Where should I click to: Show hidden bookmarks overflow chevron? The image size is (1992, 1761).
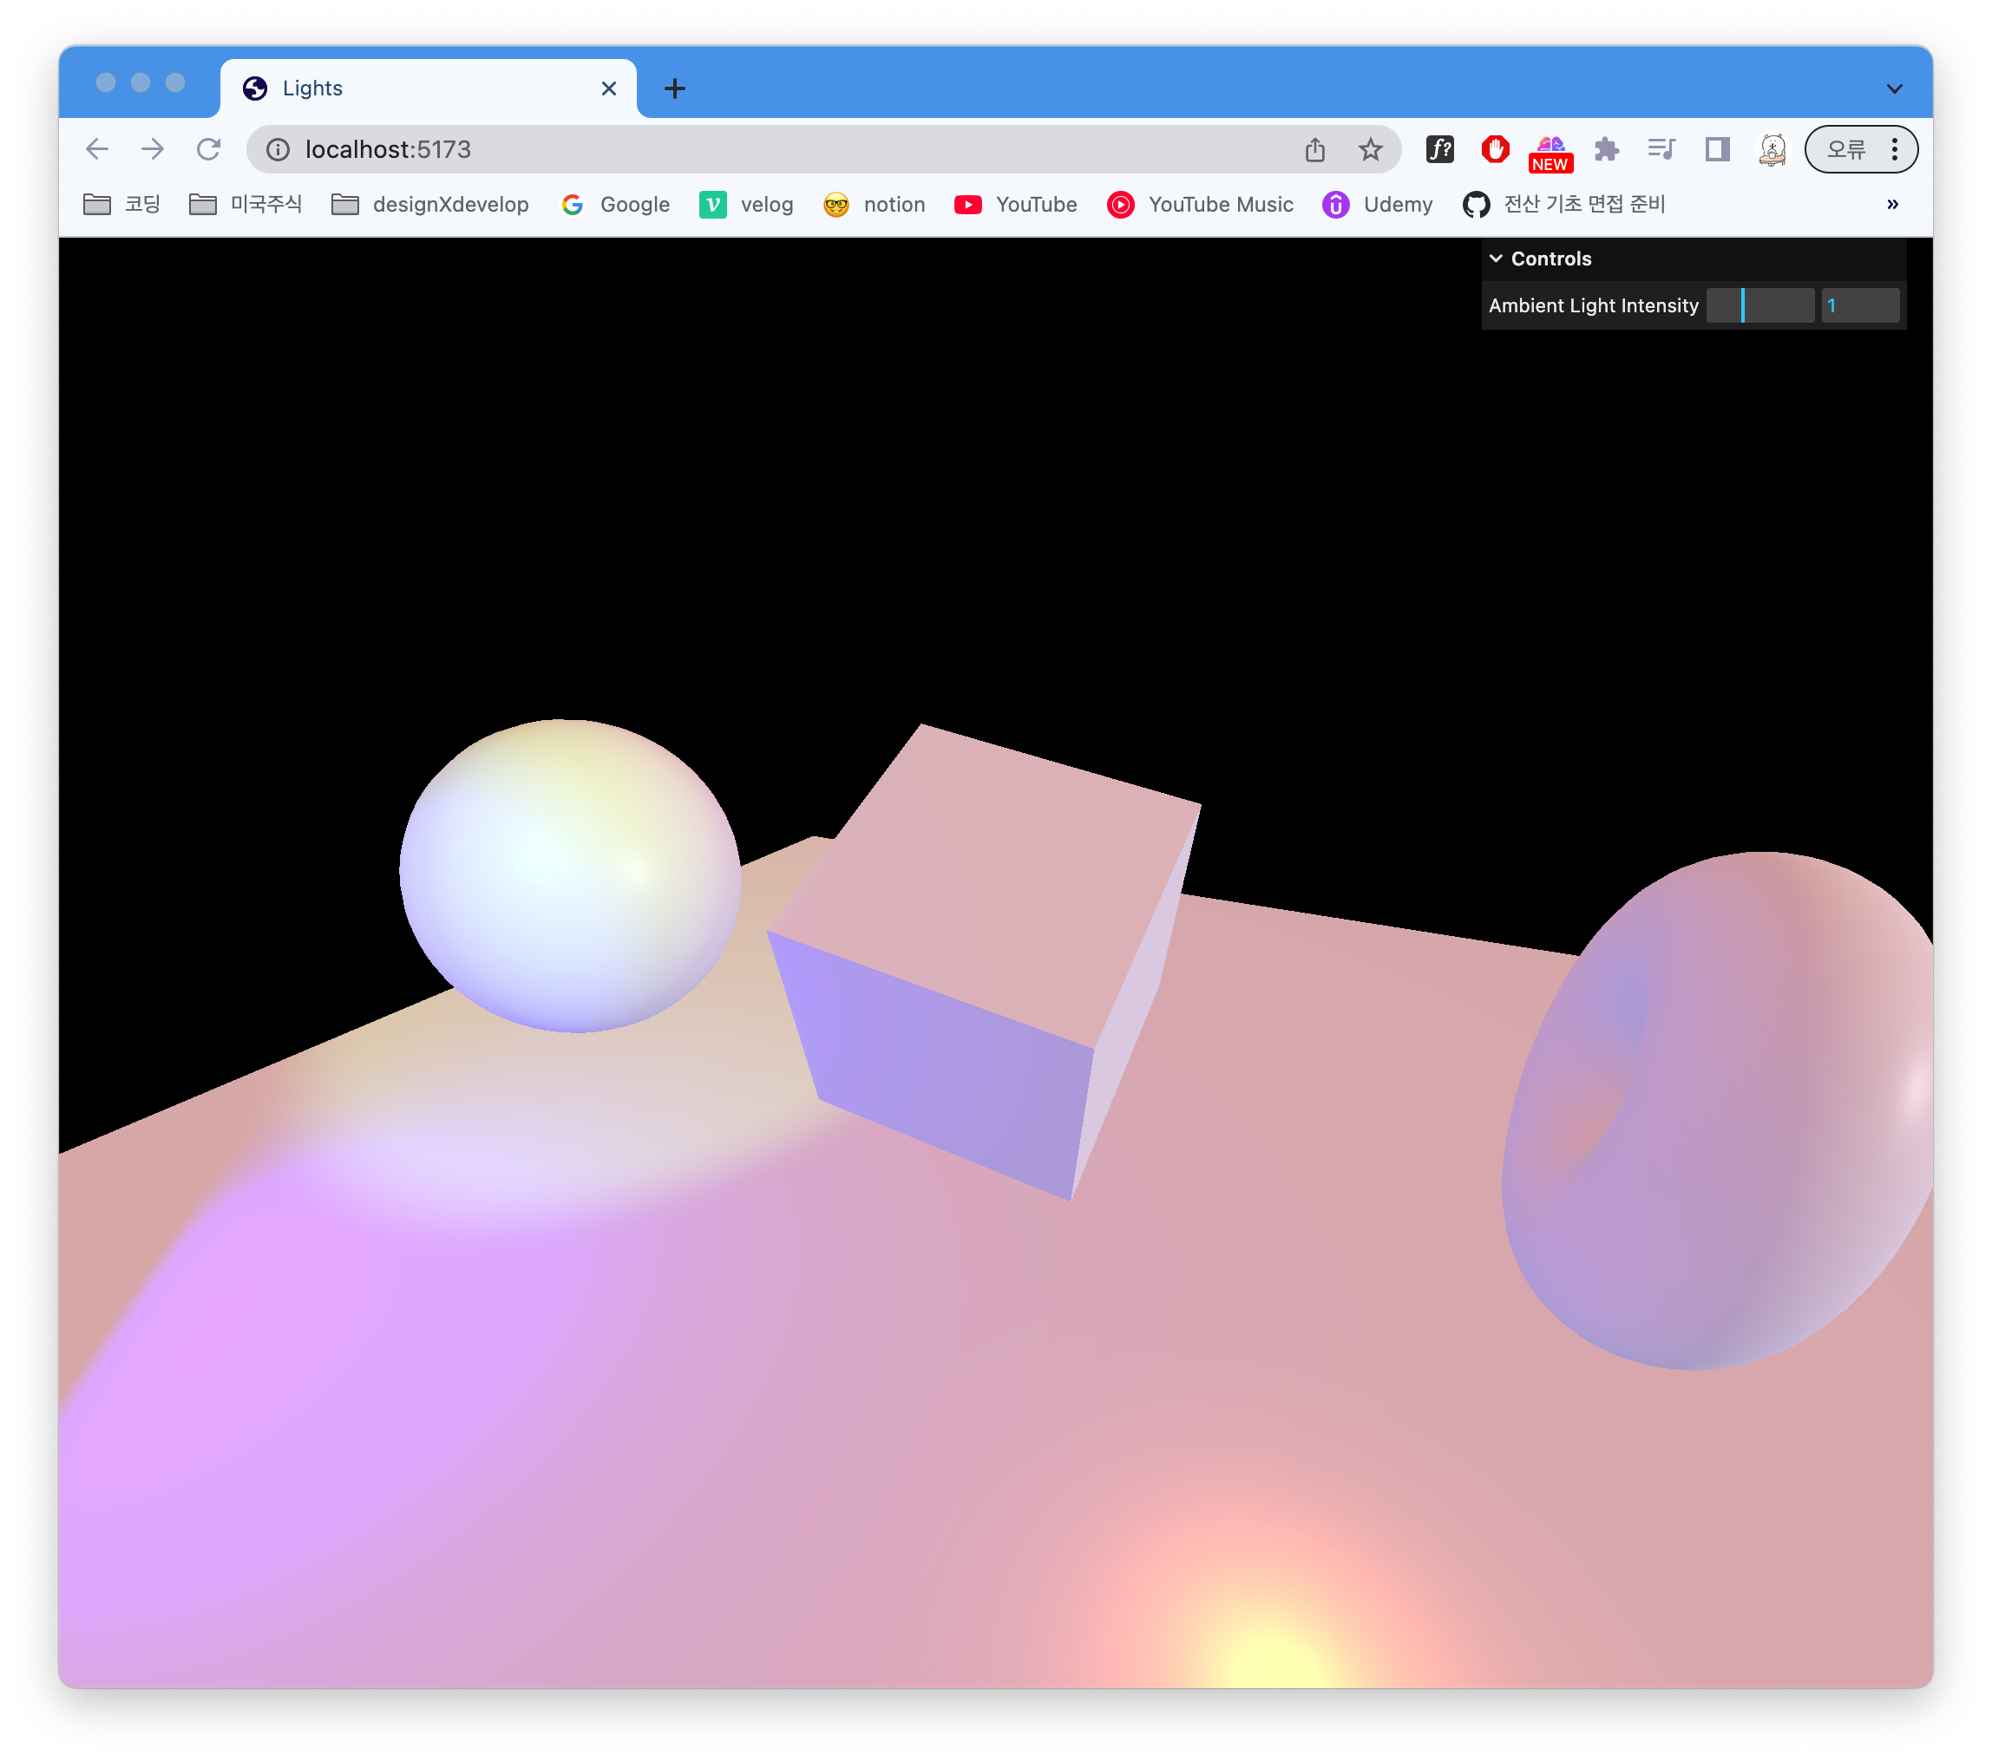[x=1891, y=205]
